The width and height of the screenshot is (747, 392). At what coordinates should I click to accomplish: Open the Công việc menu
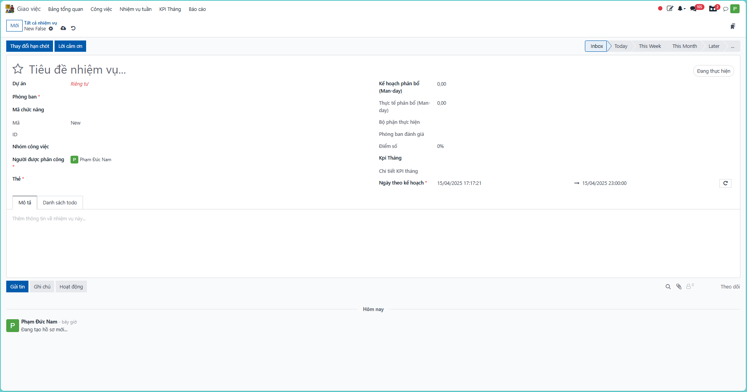(101, 9)
